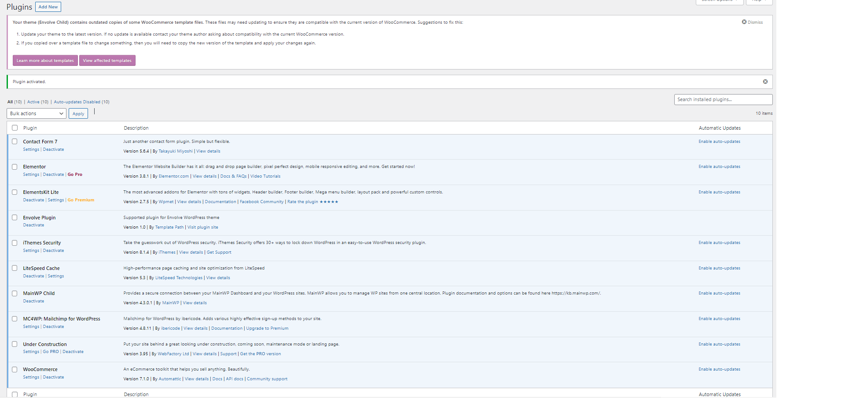Click ElementsKit Go Premium link
This screenshot has width=845, height=415.
(81, 200)
